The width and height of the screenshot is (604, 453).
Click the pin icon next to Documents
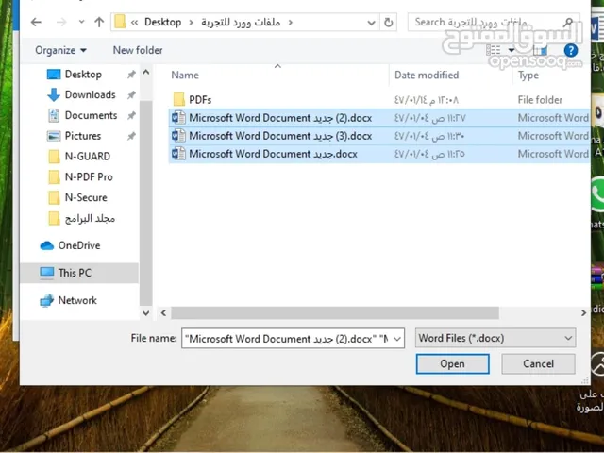tap(131, 115)
